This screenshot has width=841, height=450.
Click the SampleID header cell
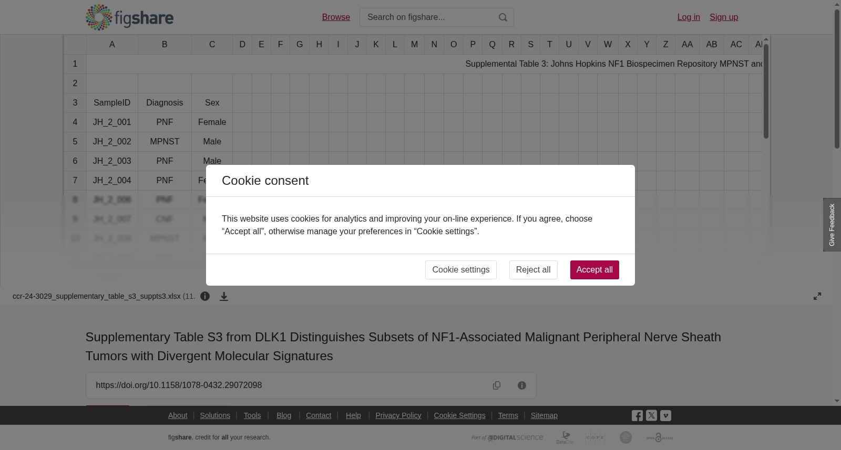[112, 103]
